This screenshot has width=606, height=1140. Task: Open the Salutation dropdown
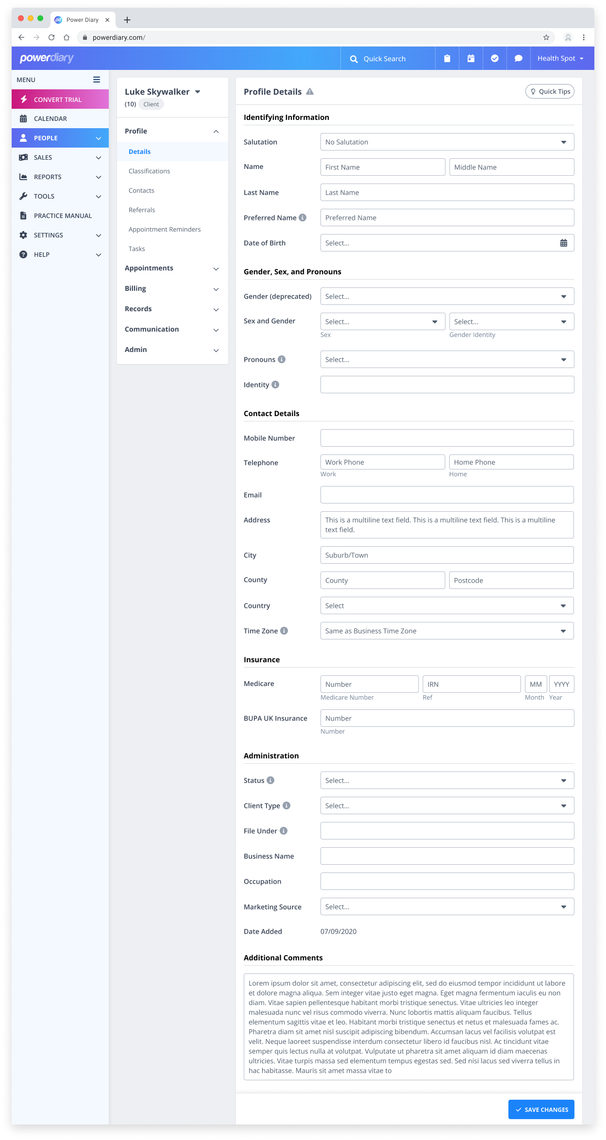[447, 142]
